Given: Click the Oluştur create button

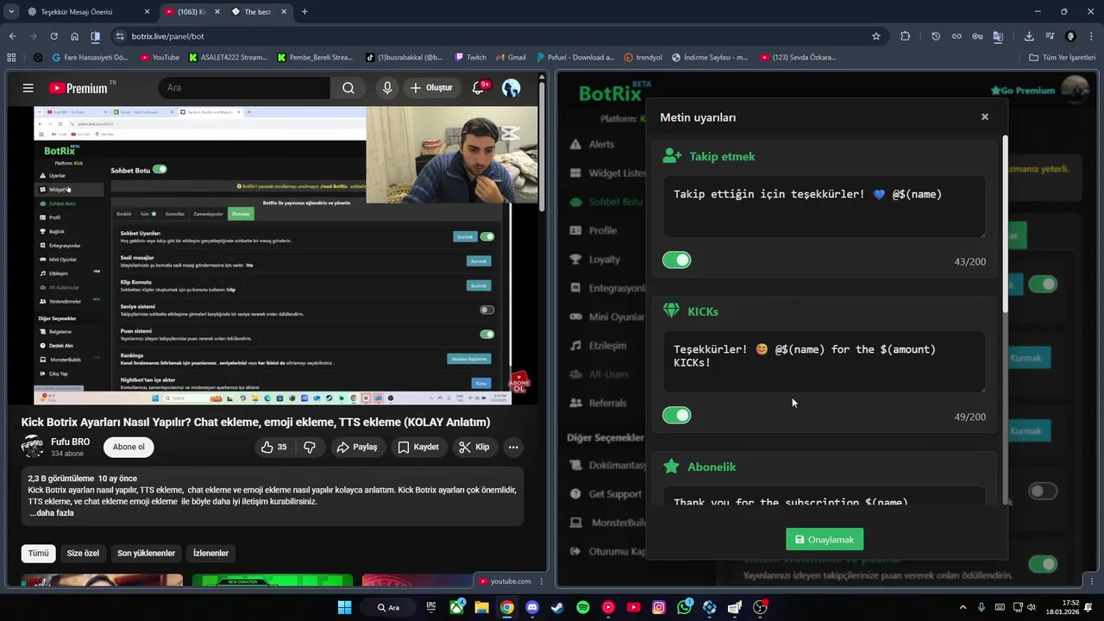Looking at the screenshot, I should (x=432, y=88).
